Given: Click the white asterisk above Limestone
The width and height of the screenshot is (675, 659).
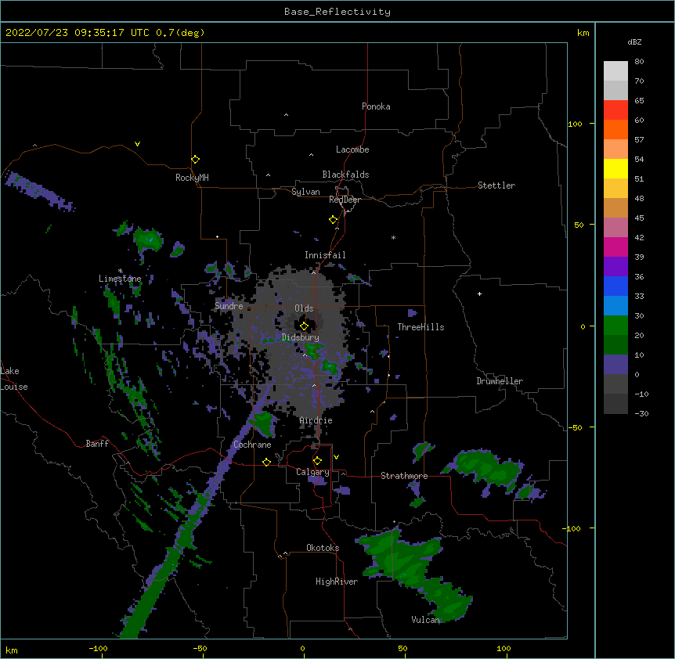Looking at the screenshot, I should 120,271.
